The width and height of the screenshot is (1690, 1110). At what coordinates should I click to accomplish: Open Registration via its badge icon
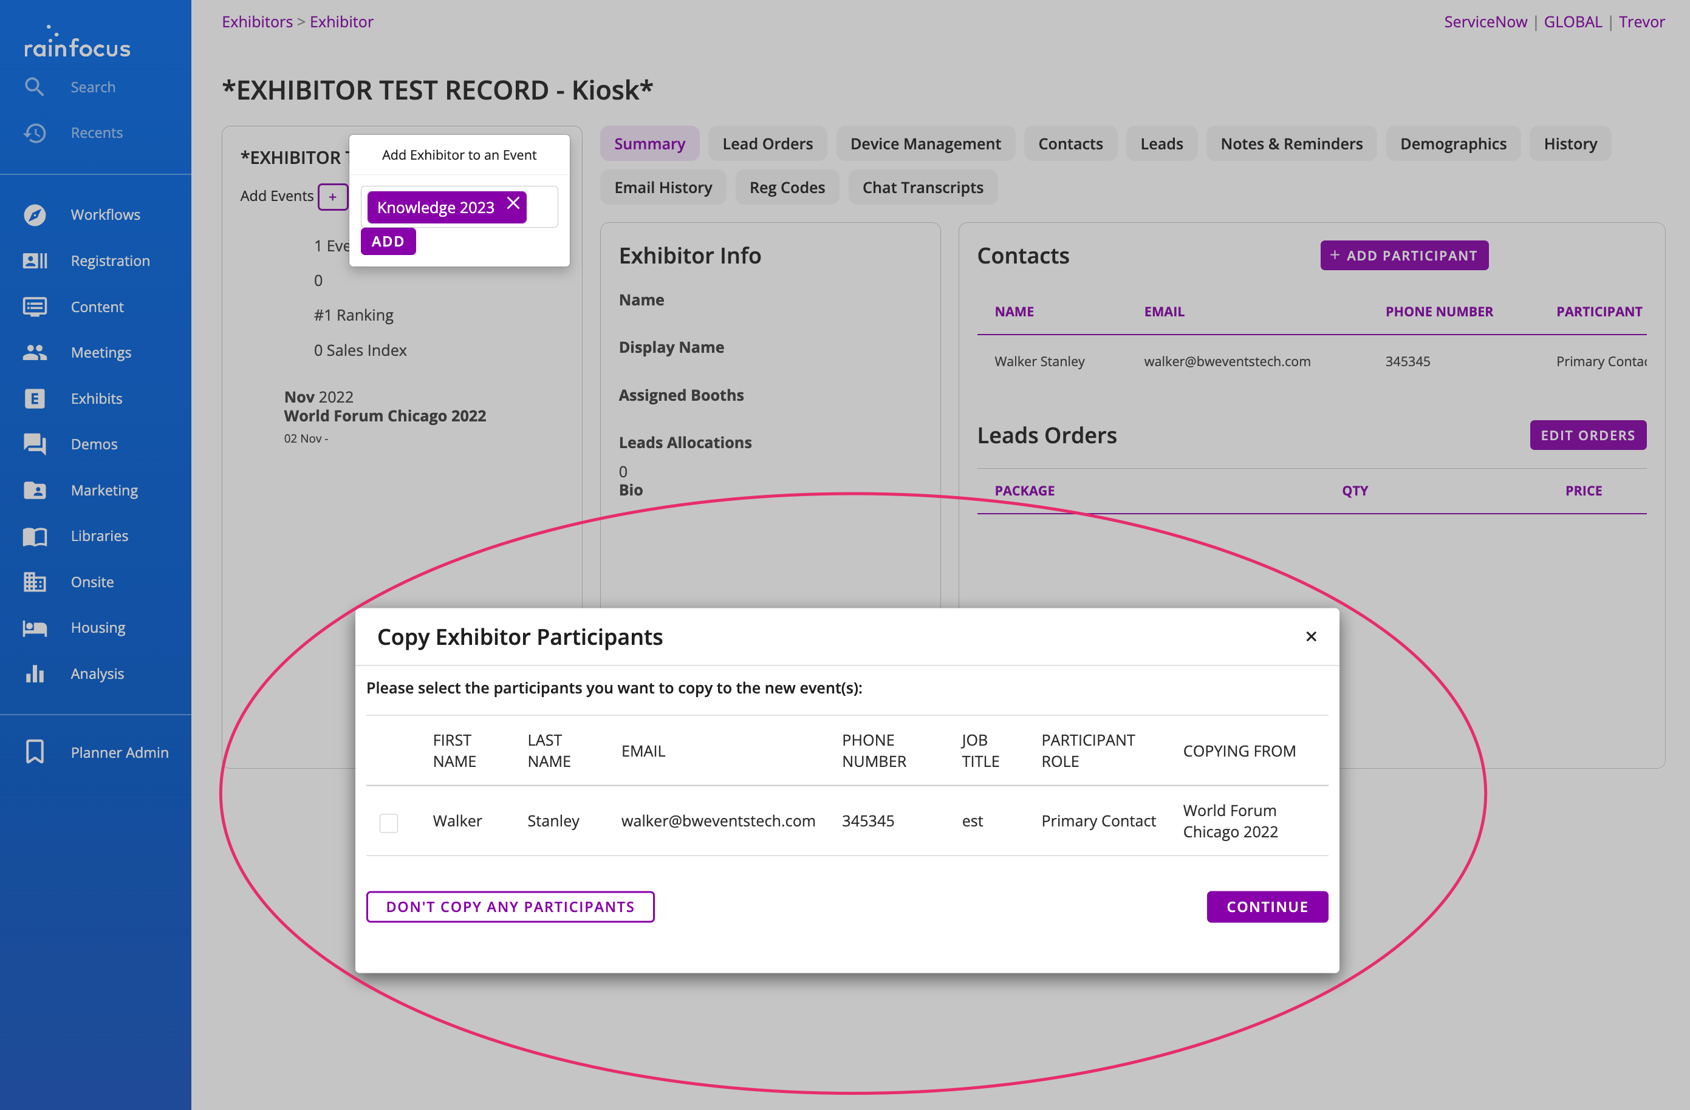[x=34, y=260]
